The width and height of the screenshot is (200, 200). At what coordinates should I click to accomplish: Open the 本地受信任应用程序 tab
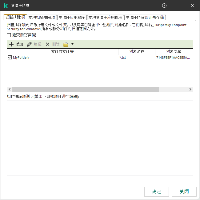pos(105,17)
